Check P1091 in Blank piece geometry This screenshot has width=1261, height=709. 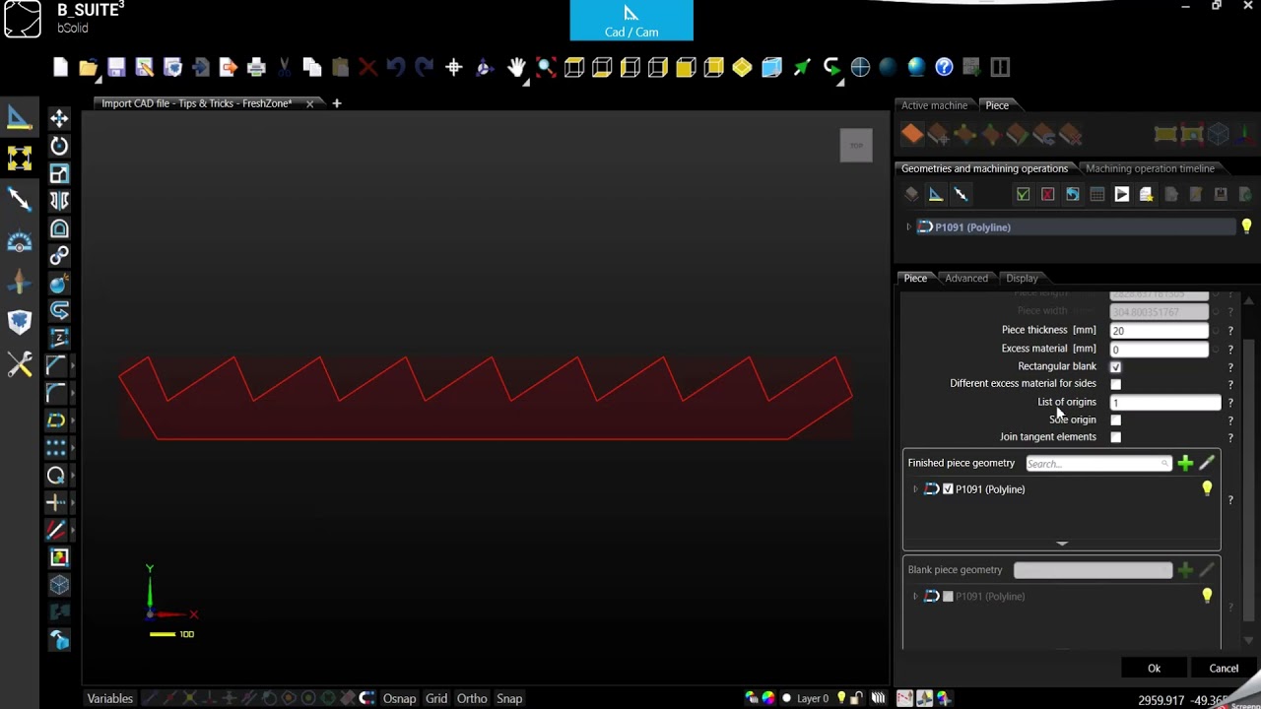948,597
